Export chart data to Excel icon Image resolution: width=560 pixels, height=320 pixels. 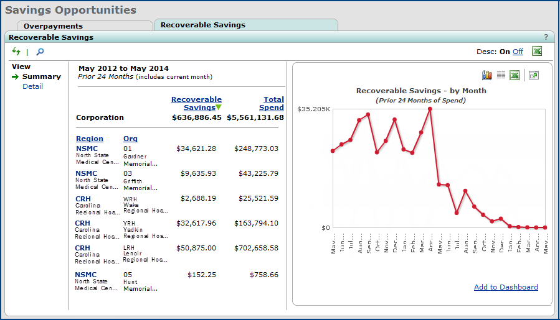coord(515,75)
